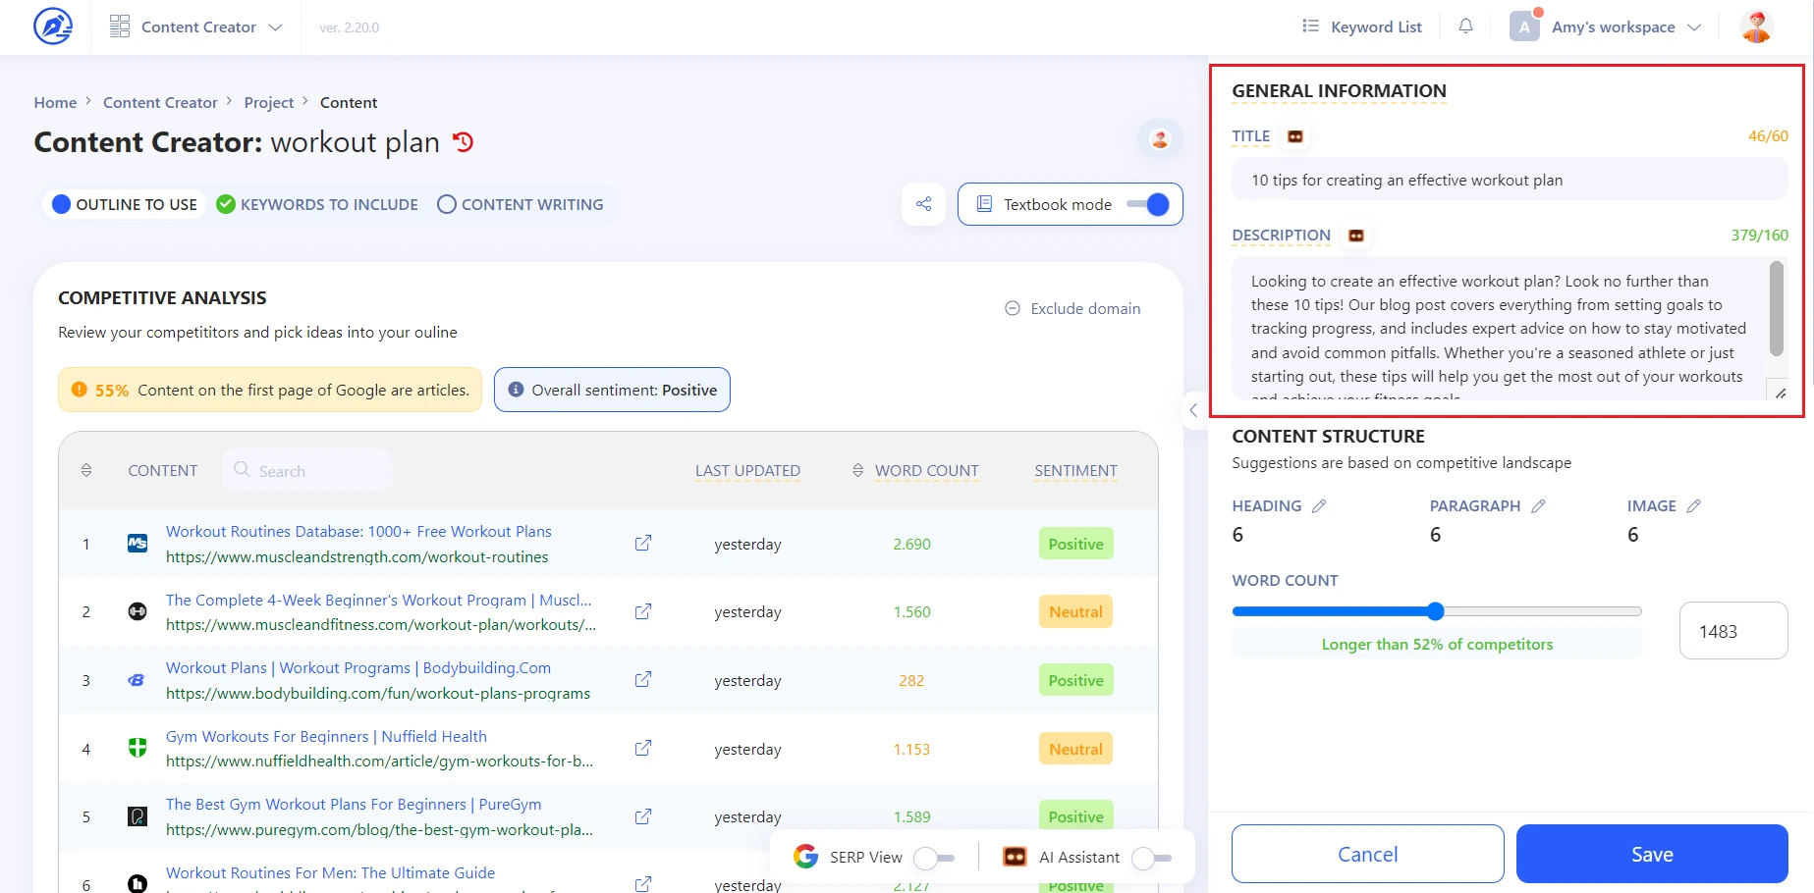Edit the PARAGRAPH count pencil icon

(x=1538, y=506)
